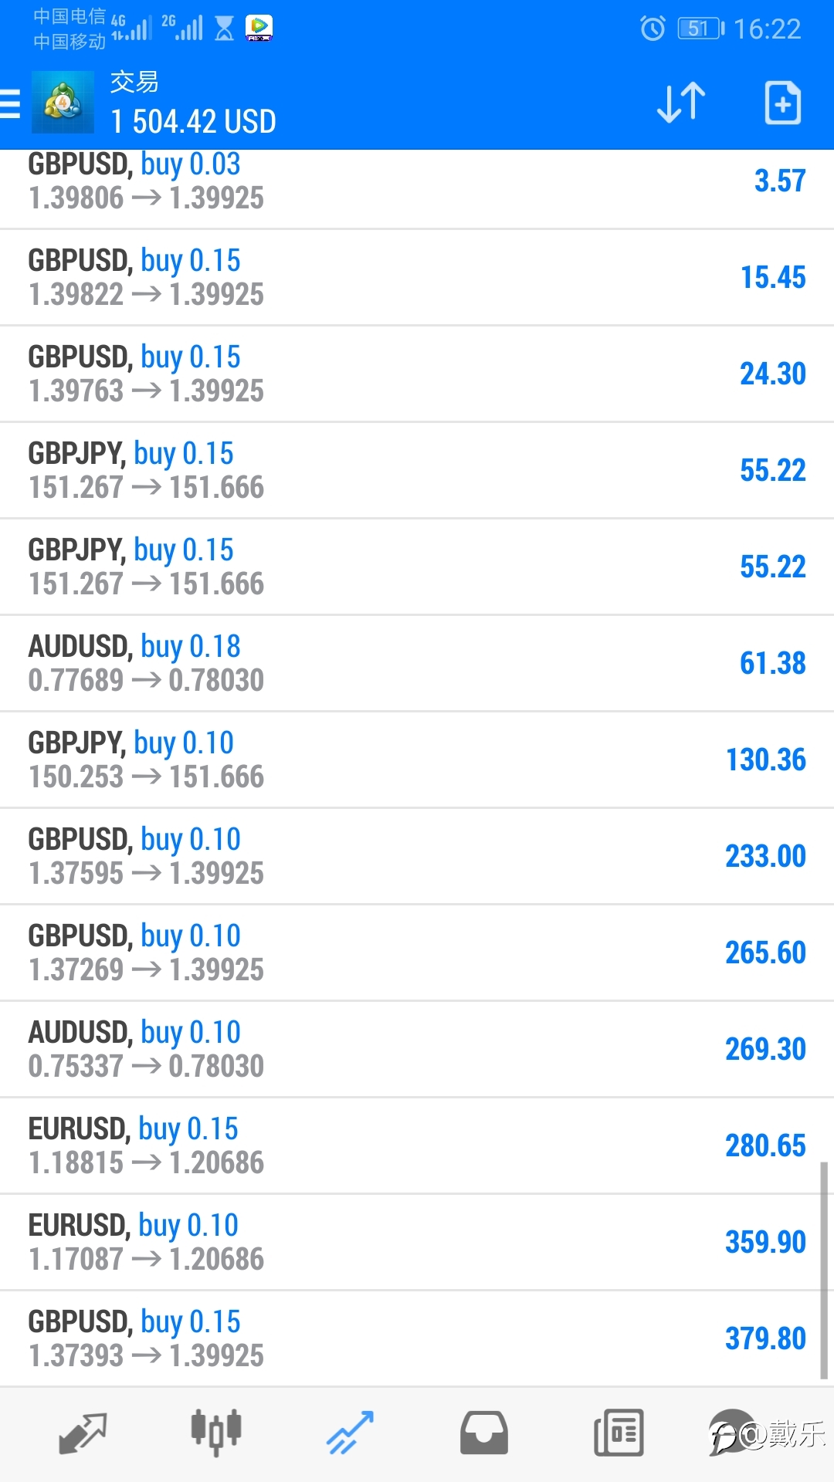This screenshot has height=1482, width=834.
Task: Open the GBPJPY buy 0.10 position
Action: (x=417, y=760)
